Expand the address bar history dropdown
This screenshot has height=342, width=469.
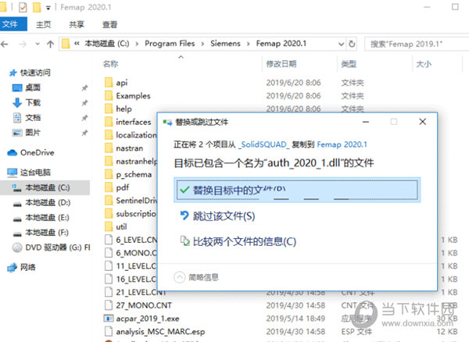[341, 45]
